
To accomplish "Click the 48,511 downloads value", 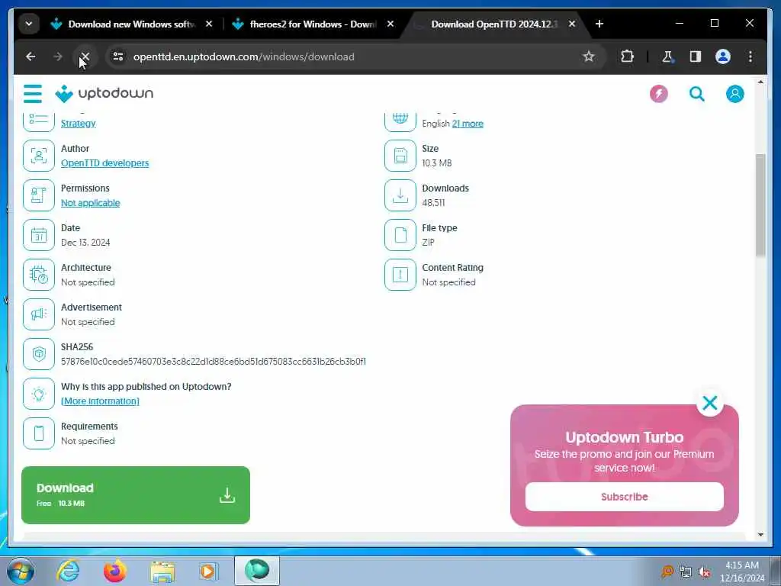I will (433, 203).
